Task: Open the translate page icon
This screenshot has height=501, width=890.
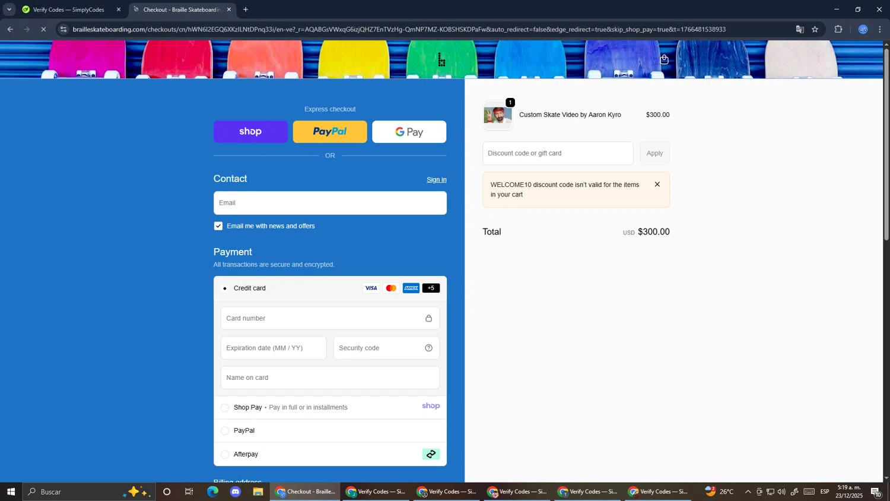Action: tap(800, 29)
